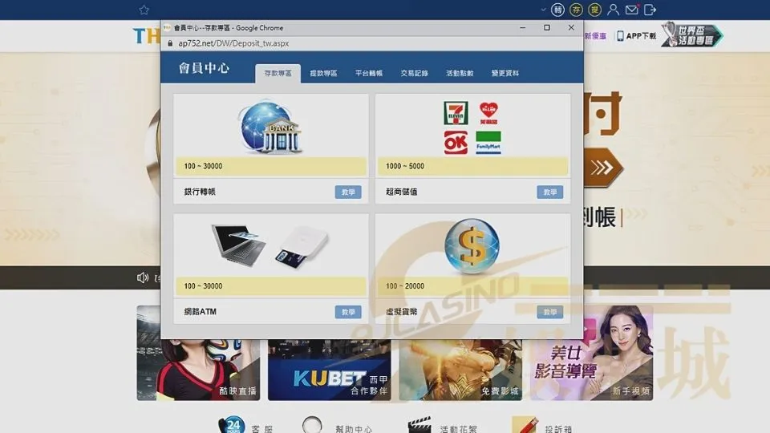This screenshot has width=770, height=433.
Task: Click the 活動花絮 label in the footer
Action: coord(459,429)
